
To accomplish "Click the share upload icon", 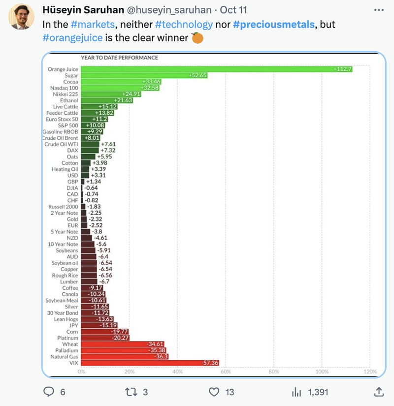I will coord(379,392).
